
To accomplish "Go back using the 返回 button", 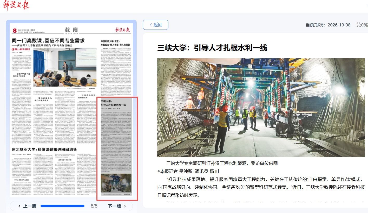I will click(x=156, y=25).
